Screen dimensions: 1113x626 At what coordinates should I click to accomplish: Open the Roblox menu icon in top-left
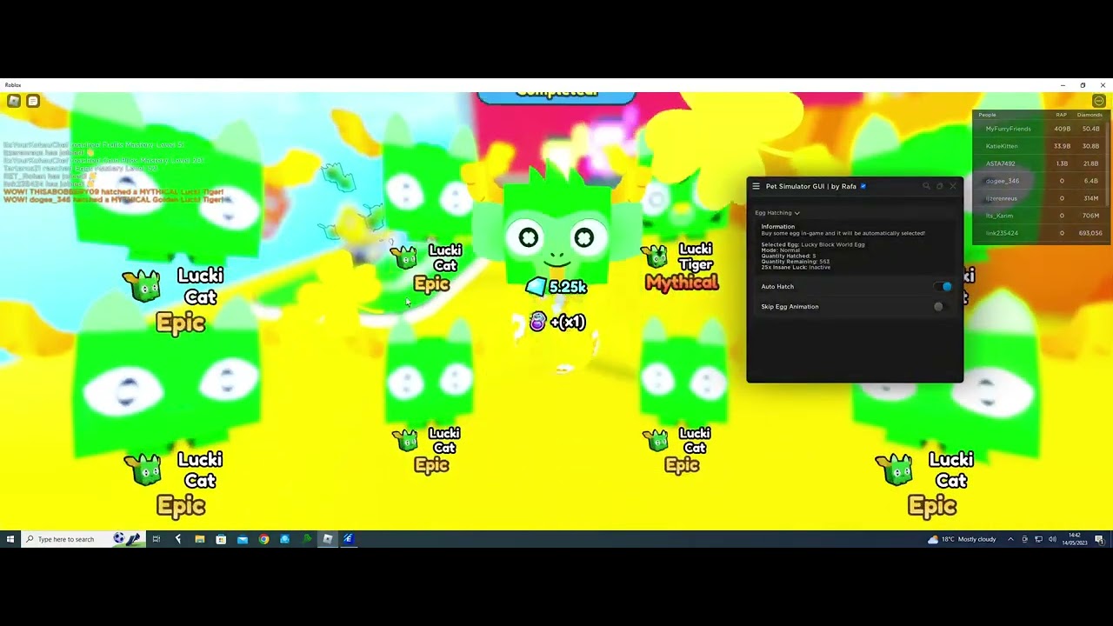pos(14,101)
